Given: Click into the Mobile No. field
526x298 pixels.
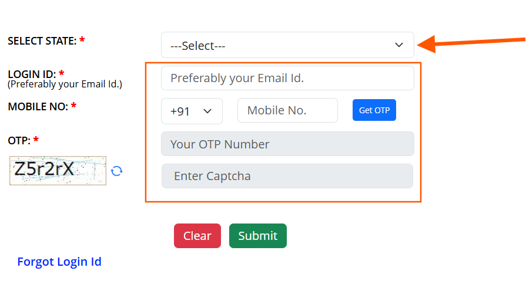Looking at the screenshot, I should [287, 110].
